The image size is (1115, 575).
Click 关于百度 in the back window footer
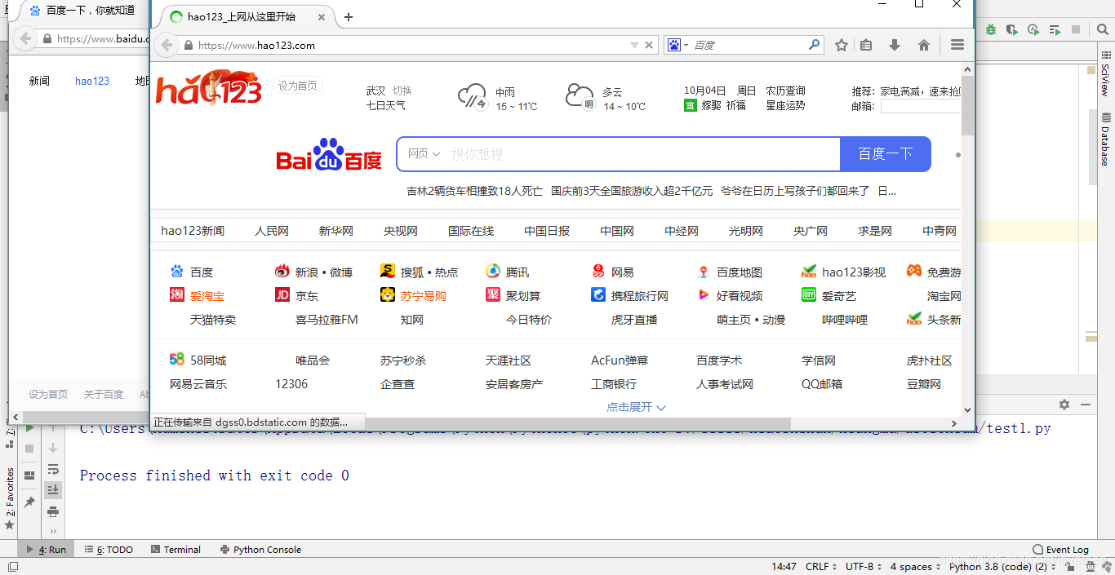[x=104, y=394]
